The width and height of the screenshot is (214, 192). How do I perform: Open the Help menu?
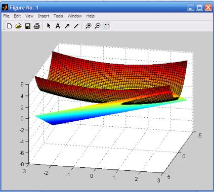pyautogui.click(x=90, y=16)
